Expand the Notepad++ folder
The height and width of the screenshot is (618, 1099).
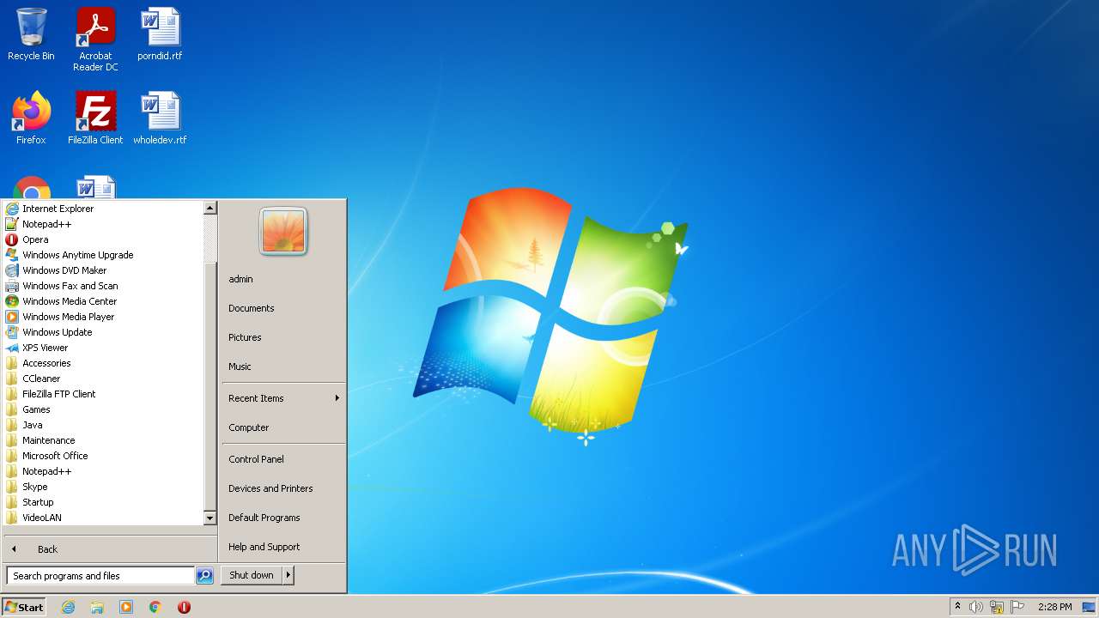tap(103, 471)
